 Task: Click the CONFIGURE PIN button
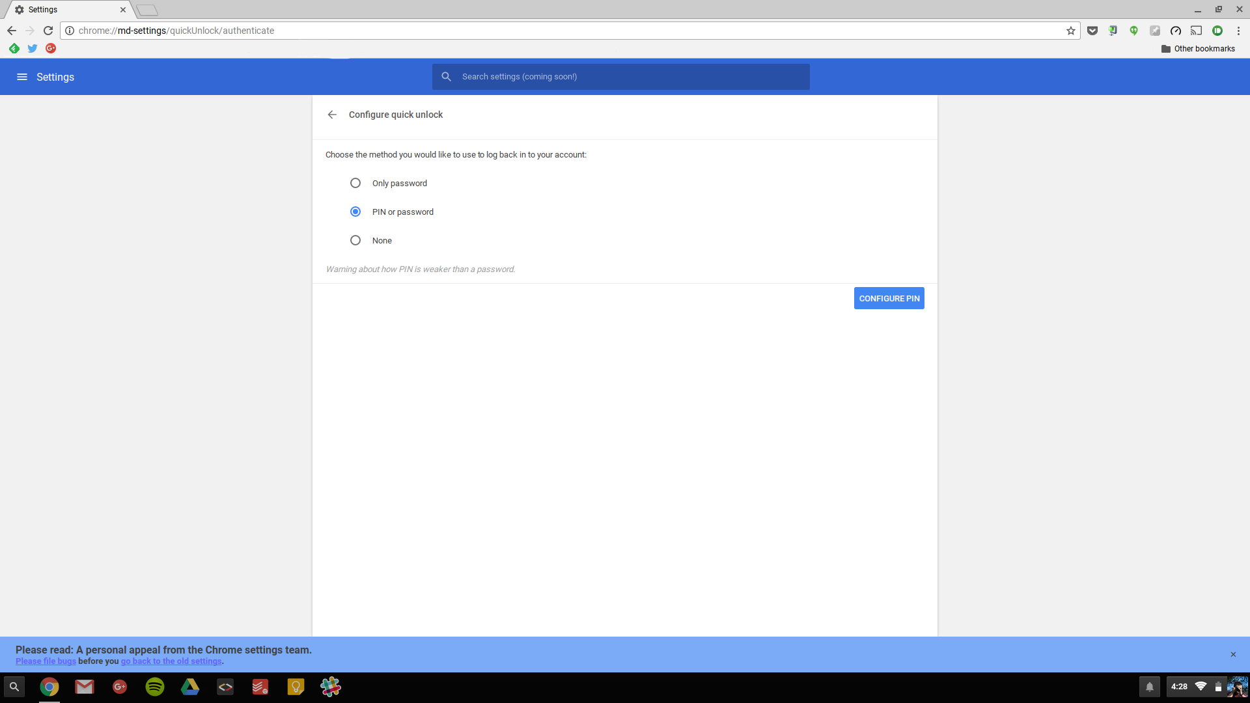(x=889, y=298)
